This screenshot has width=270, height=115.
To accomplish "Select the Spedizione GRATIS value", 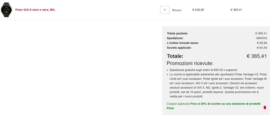I will [261, 38].
